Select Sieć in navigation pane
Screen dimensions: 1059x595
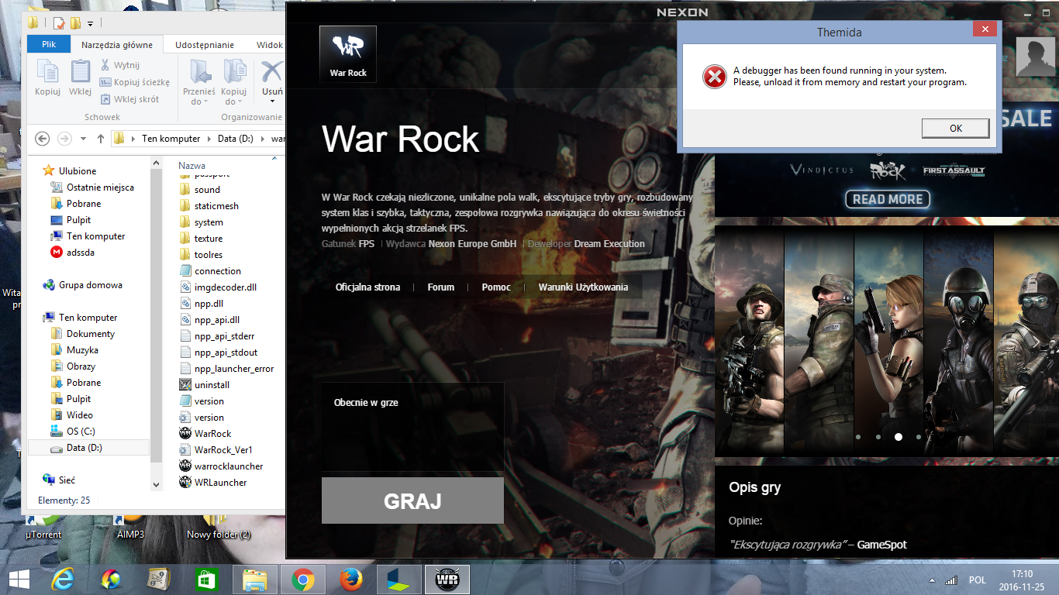[x=58, y=480]
